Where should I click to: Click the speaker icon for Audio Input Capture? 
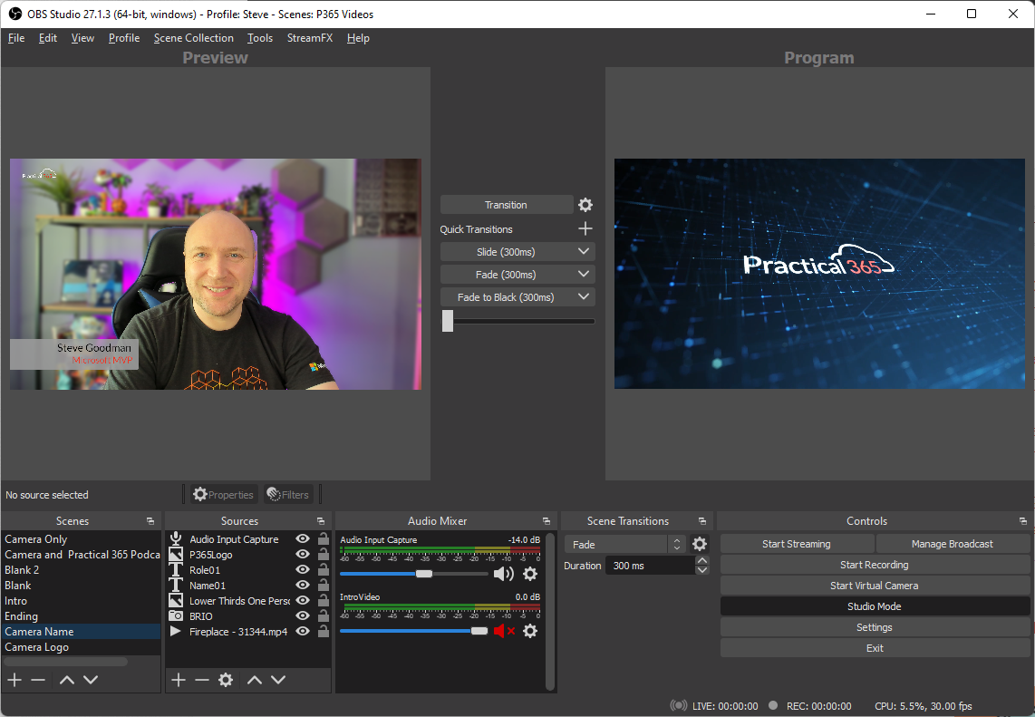coord(504,574)
